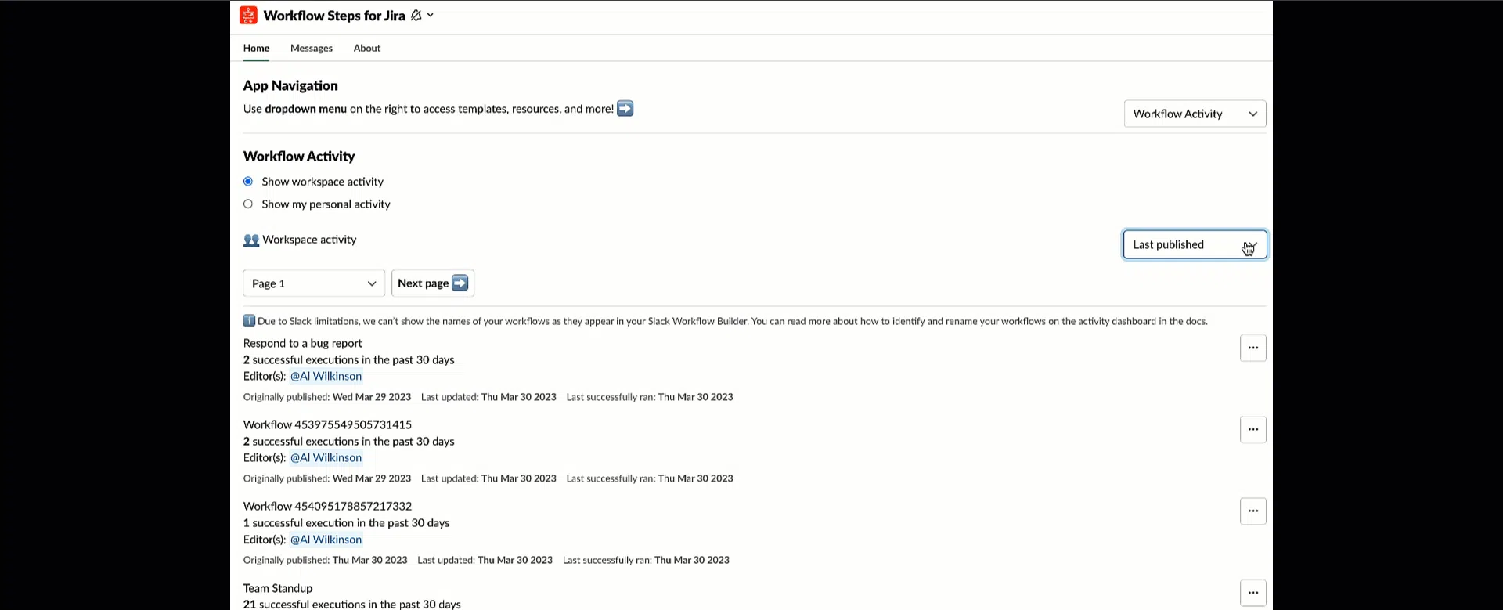Open the more options button for Workflow 453975549505731415
The height and width of the screenshot is (610, 1503).
click(1252, 429)
